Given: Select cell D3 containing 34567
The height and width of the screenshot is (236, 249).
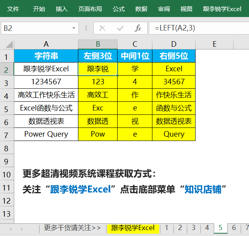Looking at the screenshot, I should click(174, 82).
